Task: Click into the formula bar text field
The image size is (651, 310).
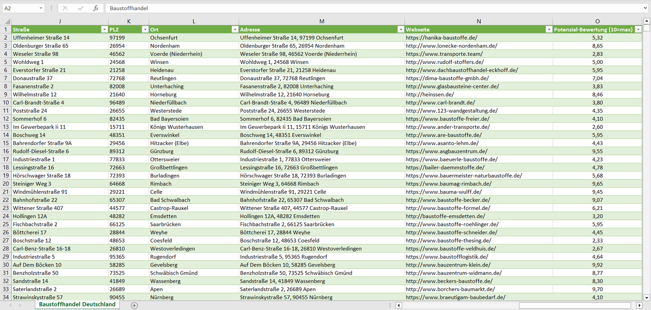Action: (x=360, y=8)
